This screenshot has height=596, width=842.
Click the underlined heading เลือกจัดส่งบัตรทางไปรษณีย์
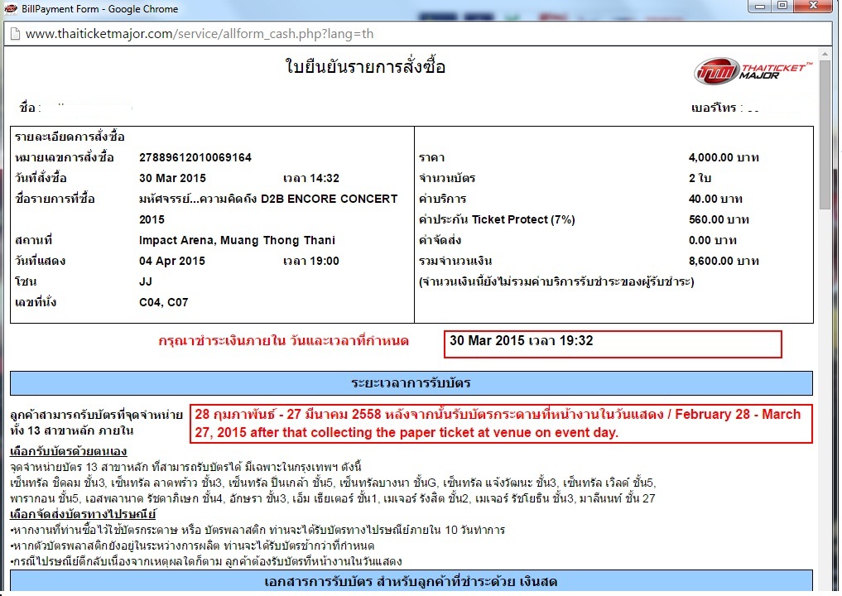83,514
